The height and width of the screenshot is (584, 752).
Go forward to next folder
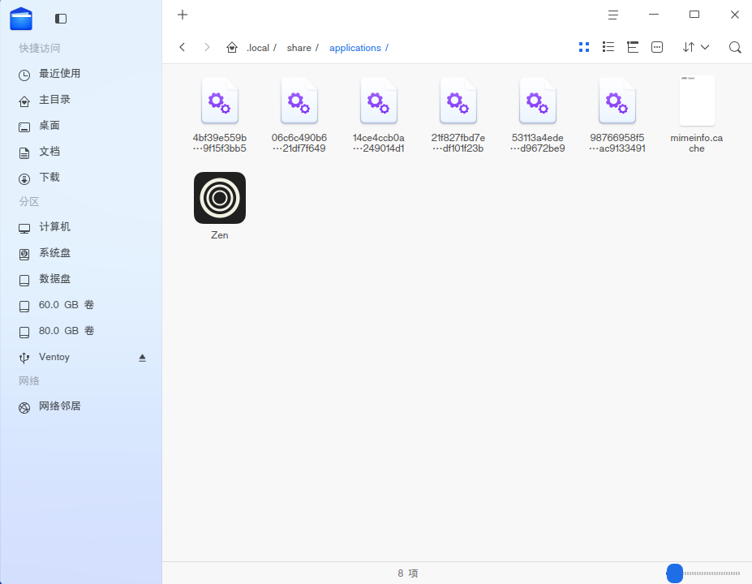[207, 47]
